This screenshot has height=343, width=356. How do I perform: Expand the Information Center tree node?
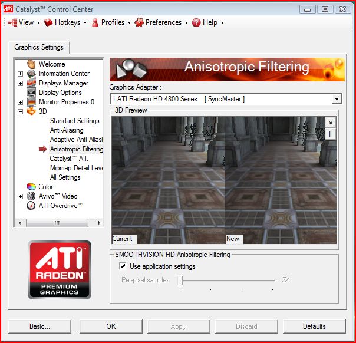pos(20,74)
